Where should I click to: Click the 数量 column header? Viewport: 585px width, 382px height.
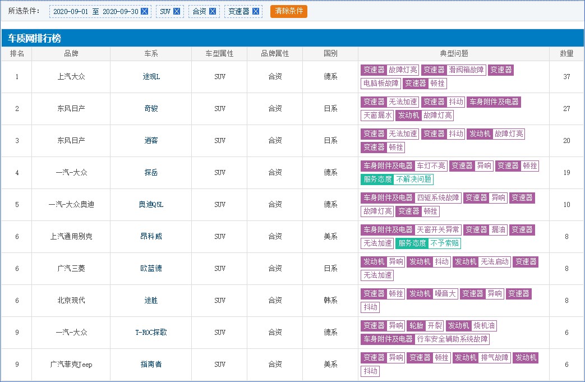coord(566,54)
